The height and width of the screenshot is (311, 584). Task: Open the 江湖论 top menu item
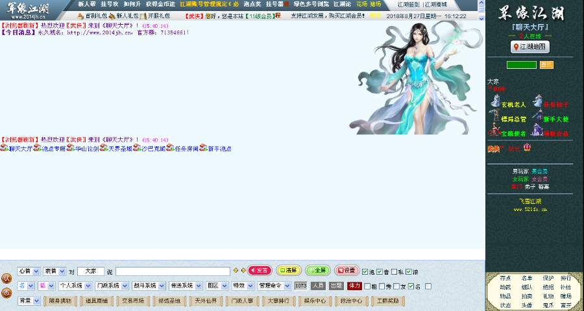tap(342, 4)
